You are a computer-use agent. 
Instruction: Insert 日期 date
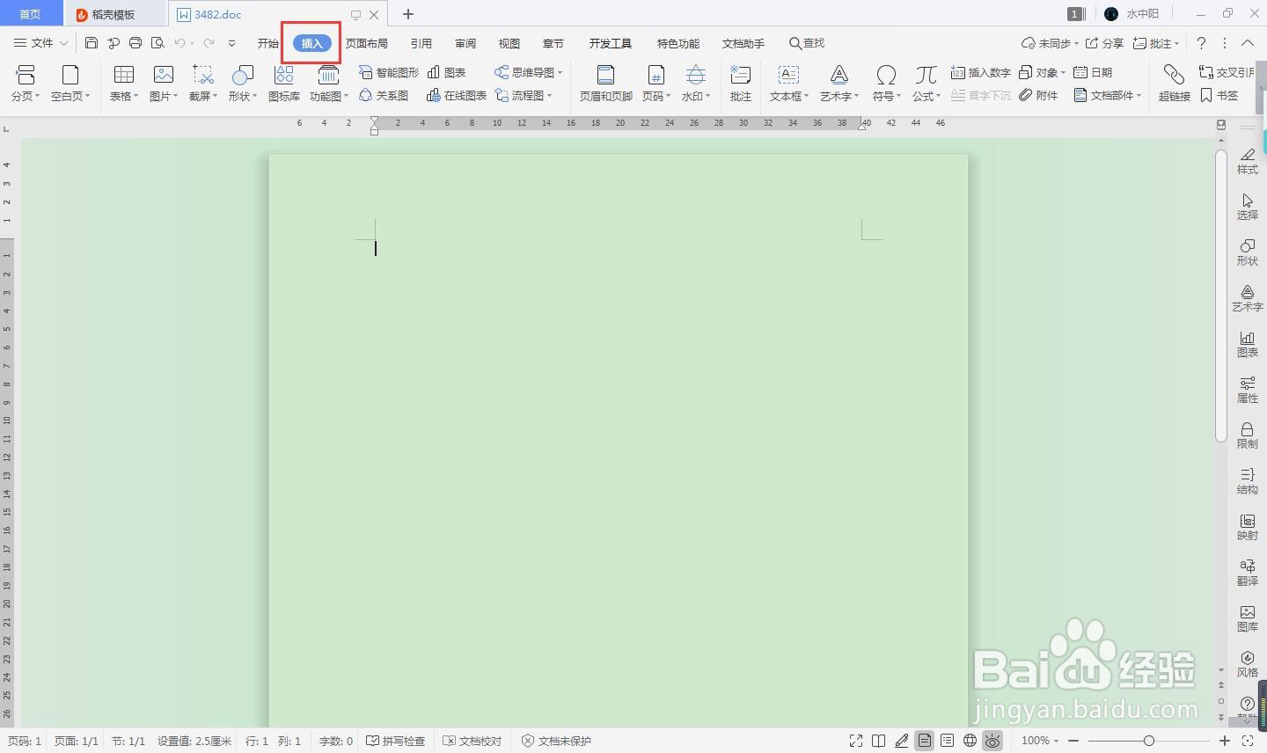[x=1093, y=72]
